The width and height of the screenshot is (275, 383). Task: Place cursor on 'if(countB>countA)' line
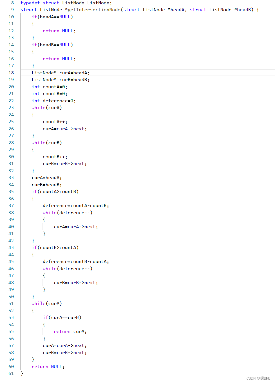coord(55,247)
